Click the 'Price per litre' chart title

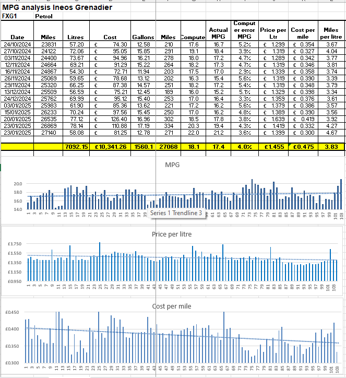coord(172,234)
